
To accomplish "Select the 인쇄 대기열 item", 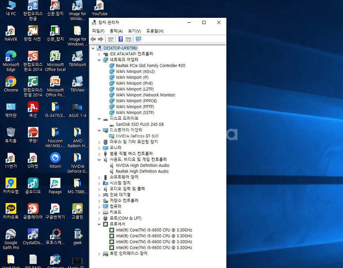I will click(120, 195).
